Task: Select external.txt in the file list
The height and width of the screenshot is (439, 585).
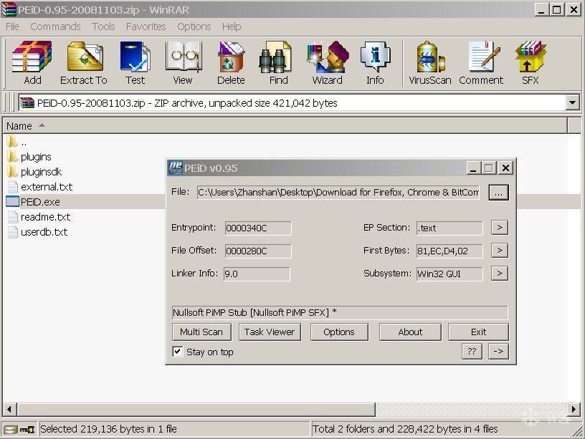Action: point(40,187)
